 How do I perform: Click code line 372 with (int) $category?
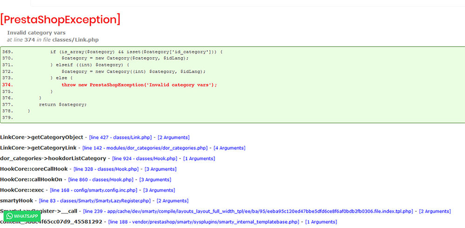tap(133, 71)
